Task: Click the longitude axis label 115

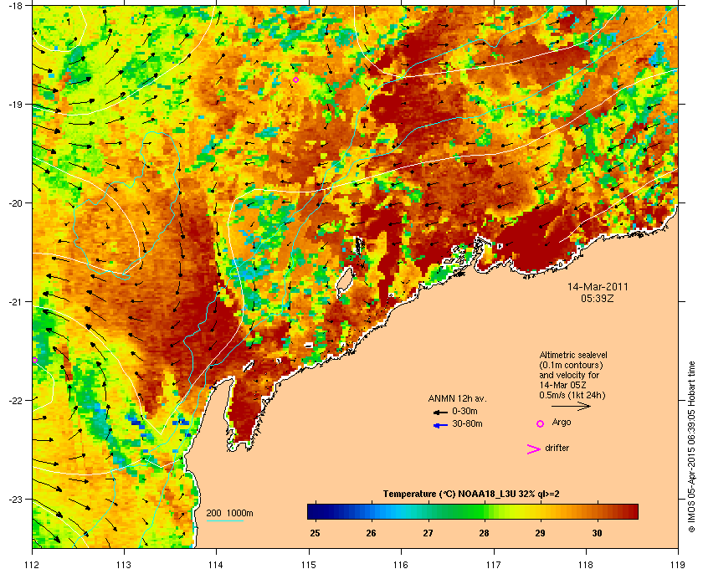Action: [309, 564]
